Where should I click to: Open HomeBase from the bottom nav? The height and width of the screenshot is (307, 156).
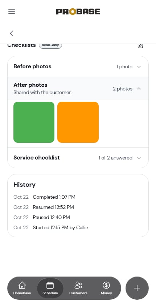coord(22,288)
